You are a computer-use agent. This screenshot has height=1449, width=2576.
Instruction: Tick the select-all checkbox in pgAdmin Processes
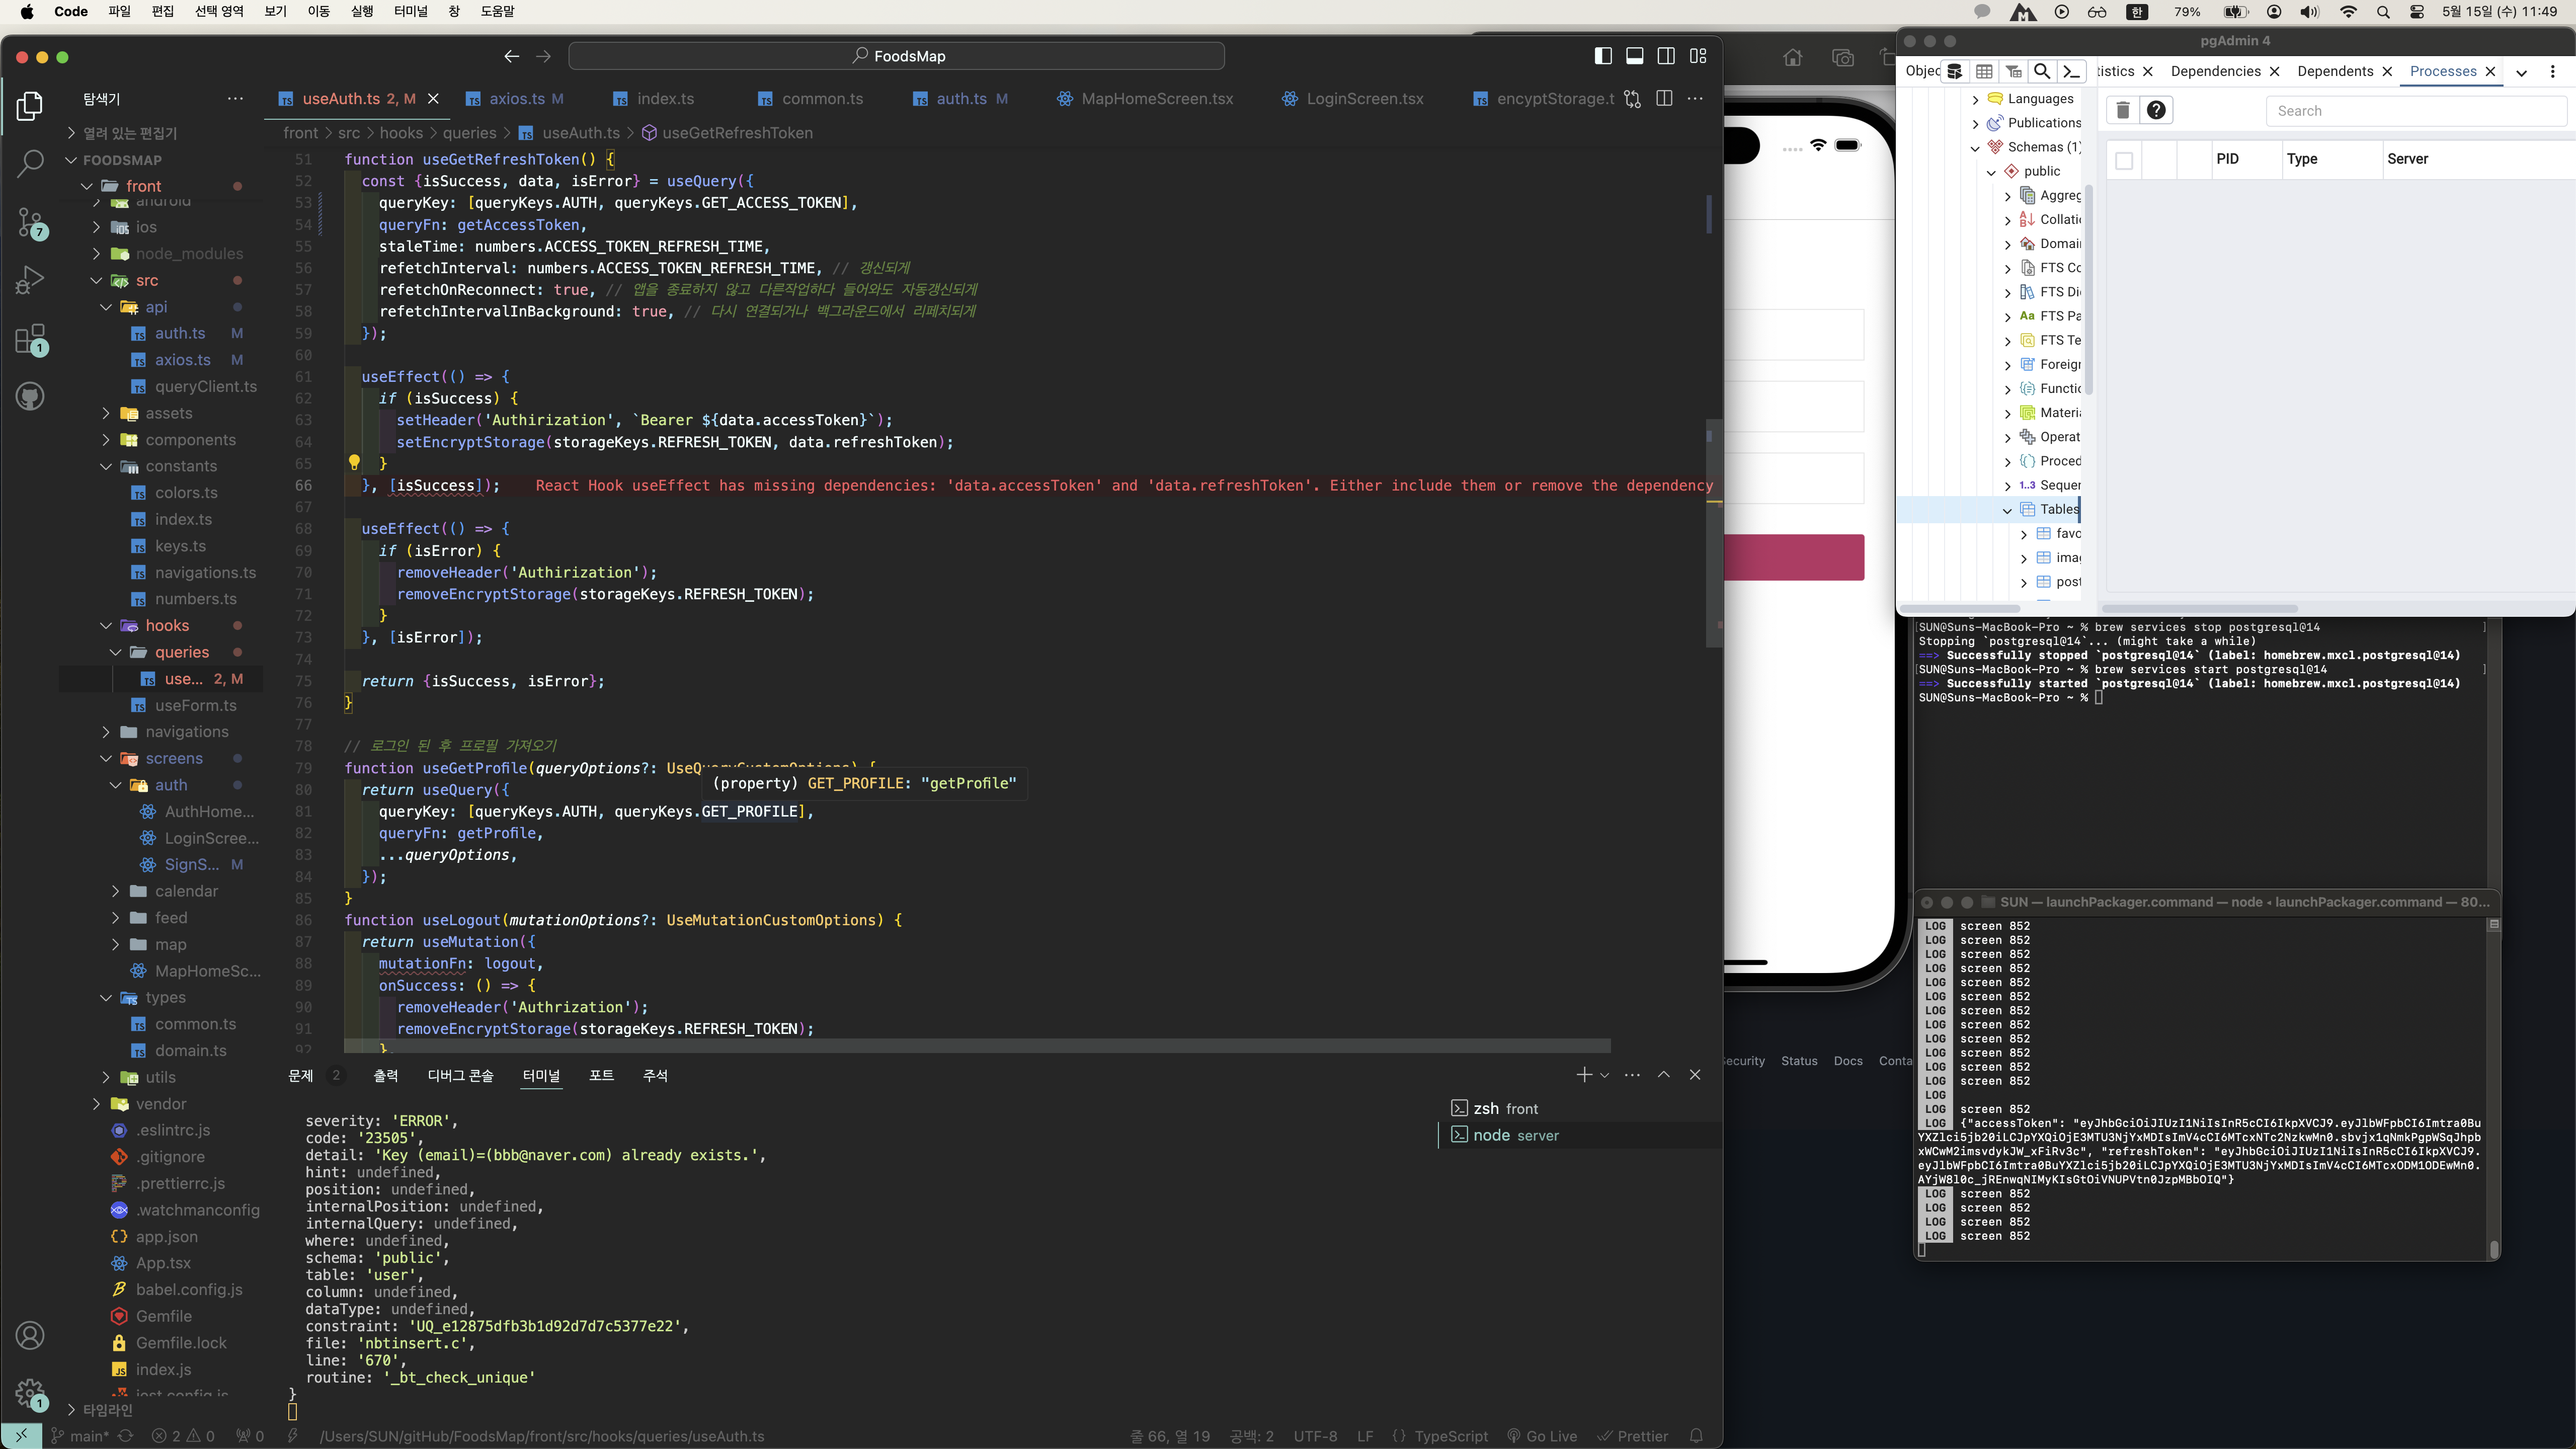(2124, 160)
